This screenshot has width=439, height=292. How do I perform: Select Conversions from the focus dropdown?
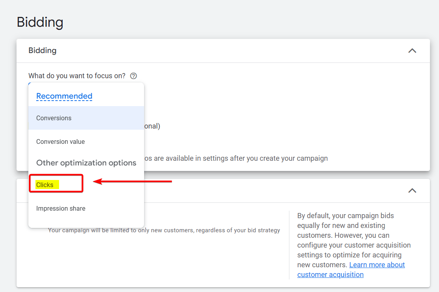click(x=54, y=118)
